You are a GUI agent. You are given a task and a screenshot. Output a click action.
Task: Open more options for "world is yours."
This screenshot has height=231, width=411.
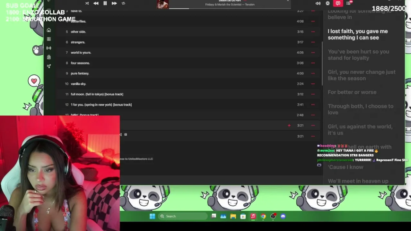coord(313,53)
